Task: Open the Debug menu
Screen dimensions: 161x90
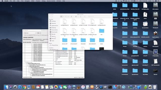Action: tap(44, 1)
